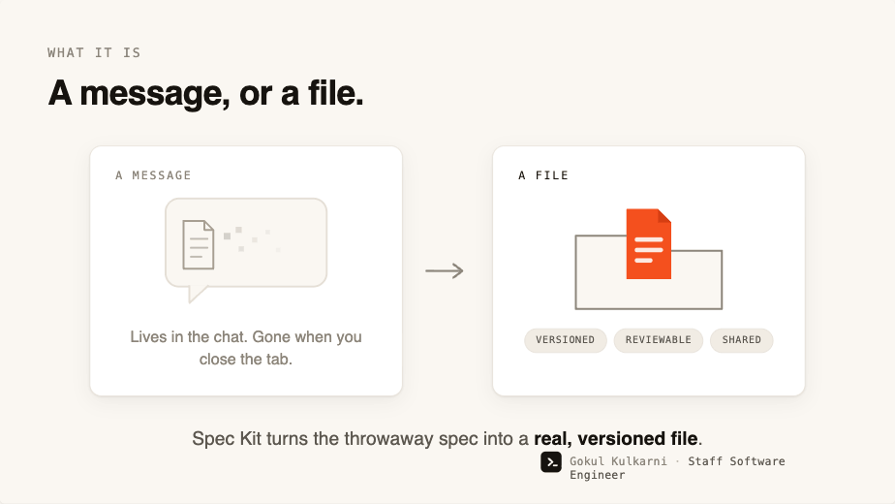Click the gray document icon in chat bubble
This screenshot has width=895, height=504.
pyautogui.click(x=198, y=244)
